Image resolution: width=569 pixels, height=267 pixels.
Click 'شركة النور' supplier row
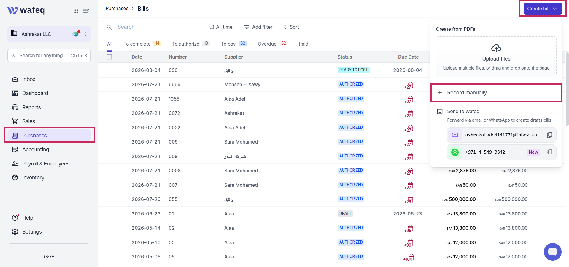point(235,156)
